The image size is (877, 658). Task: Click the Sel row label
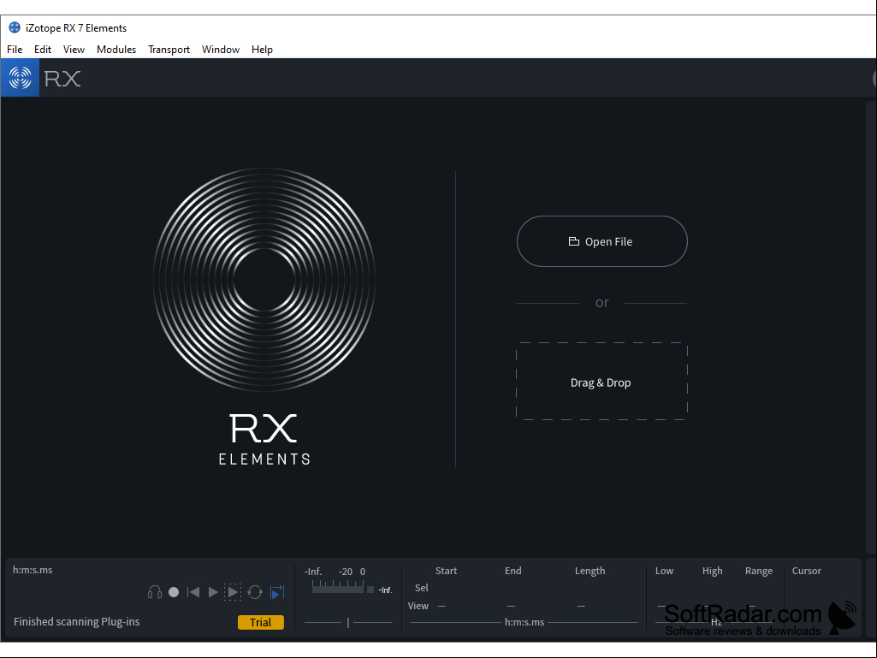[422, 588]
